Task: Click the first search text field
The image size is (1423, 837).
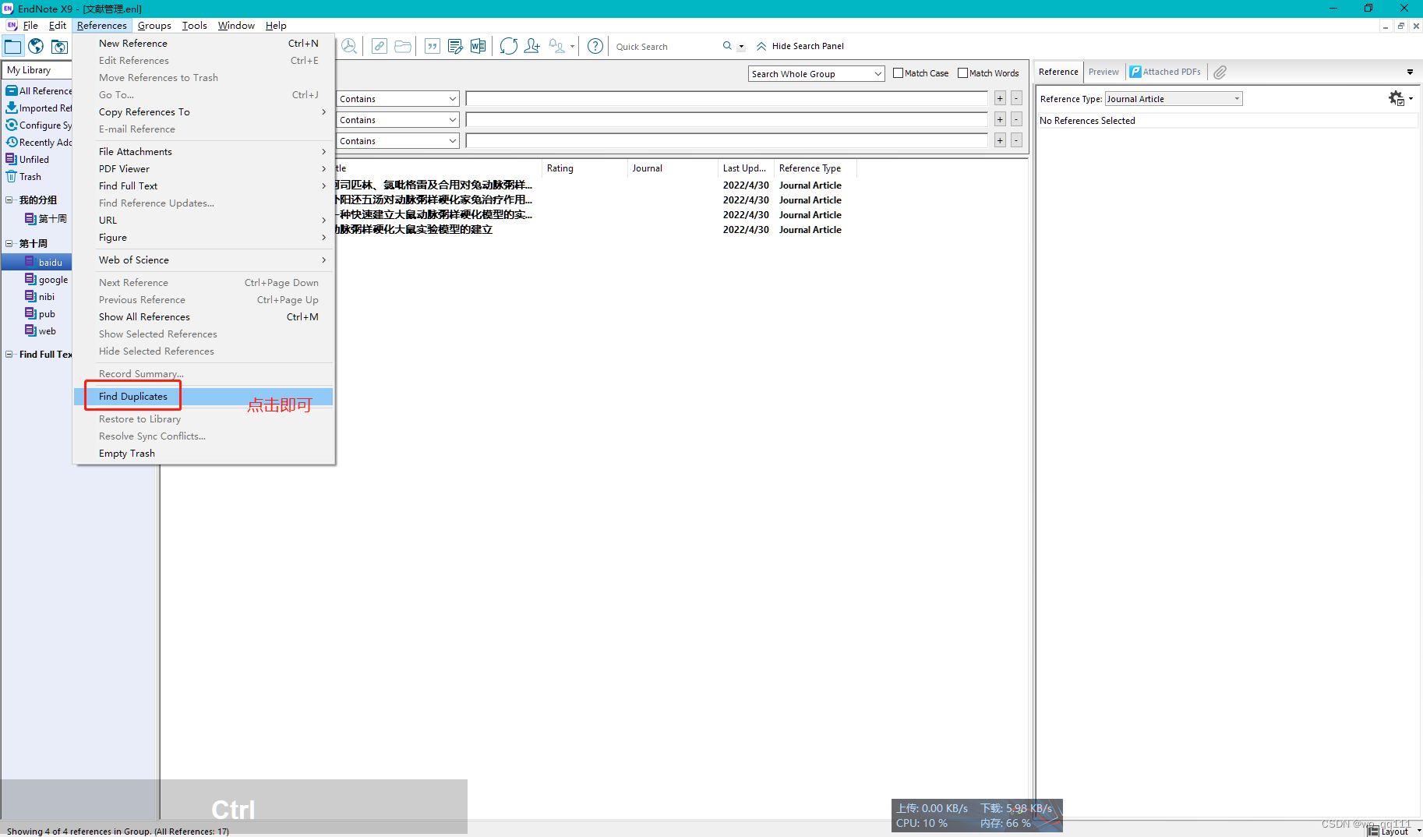Action: (727, 99)
